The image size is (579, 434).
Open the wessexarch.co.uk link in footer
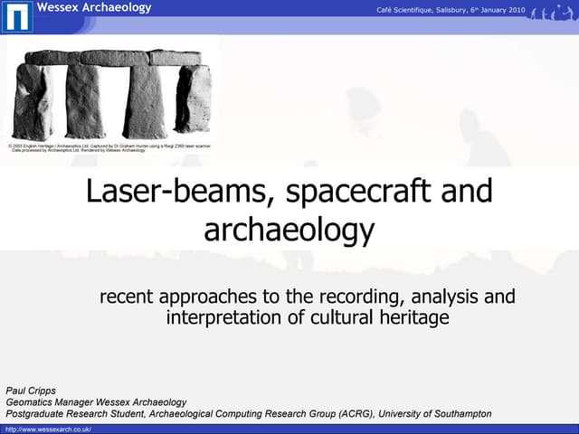click(x=48, y=429)
